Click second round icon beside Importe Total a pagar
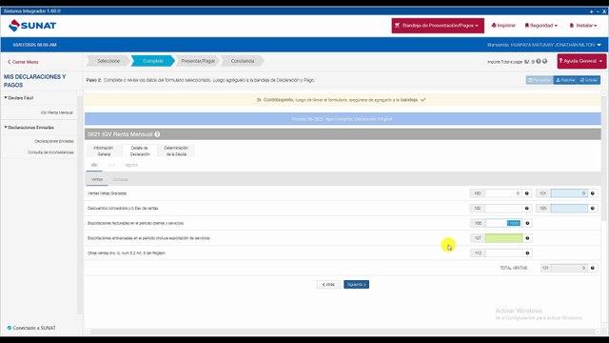Image resolution: width=609 pixels, height=343 pixels. 545,61
